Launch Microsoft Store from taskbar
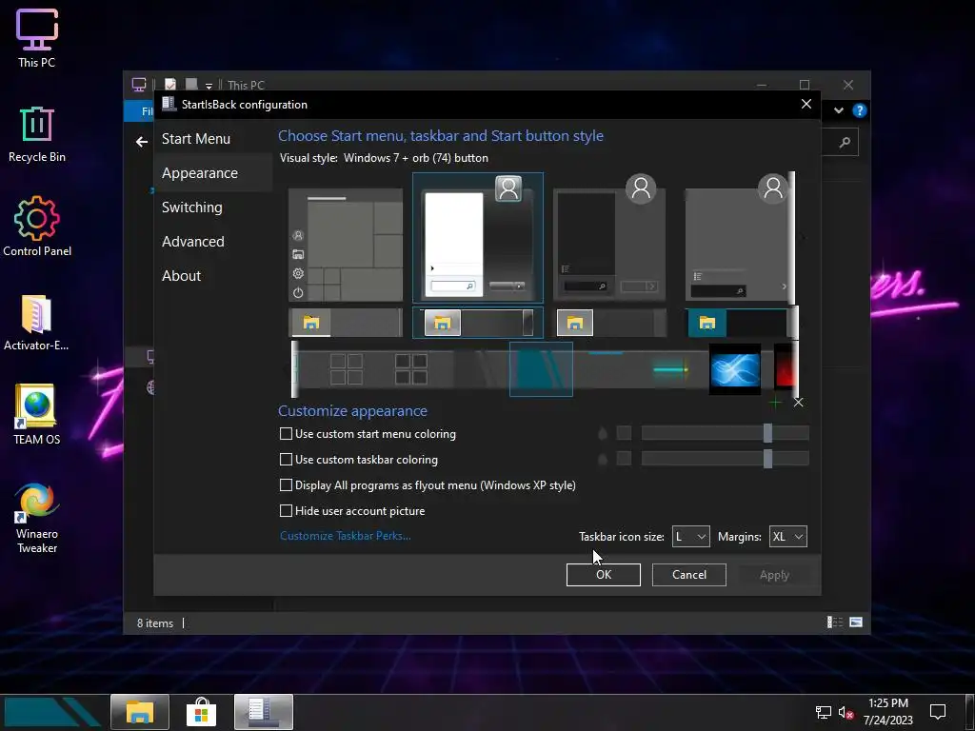The height and width of the screenshot is (731, 975). coord(201,712)
